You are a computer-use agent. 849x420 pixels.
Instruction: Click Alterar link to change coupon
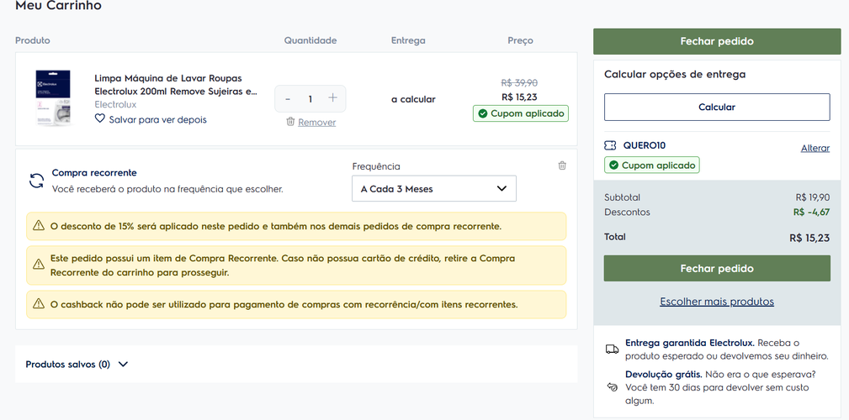(815, 148)
